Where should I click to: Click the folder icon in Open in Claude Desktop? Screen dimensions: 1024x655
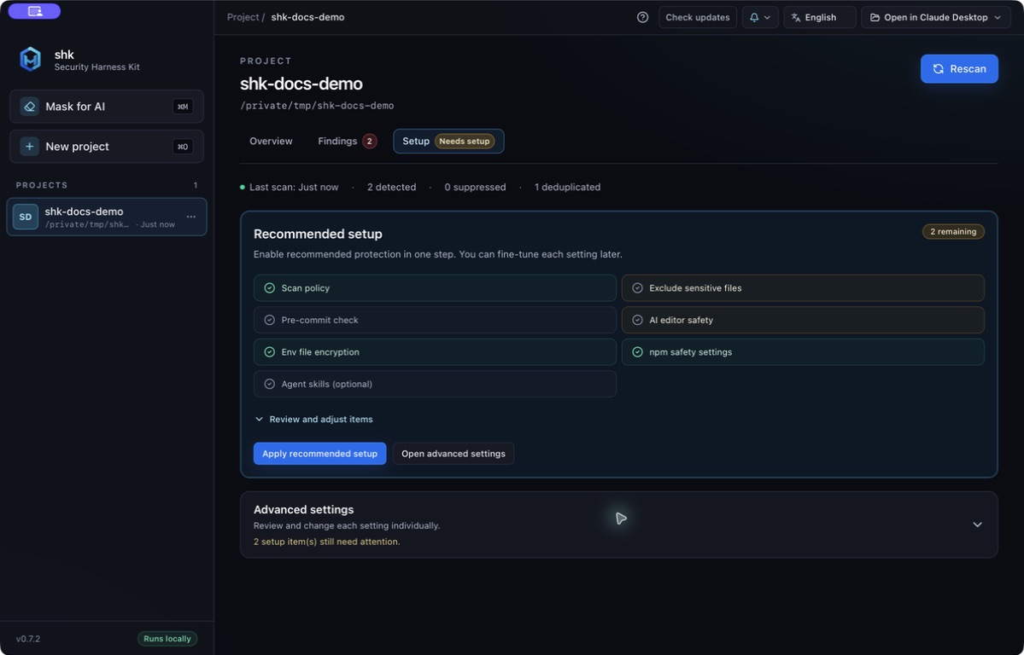875,18
